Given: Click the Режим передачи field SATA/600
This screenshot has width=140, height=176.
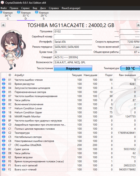Looking at the screenshot, I should pyautogui.click(x=73, y=47).
